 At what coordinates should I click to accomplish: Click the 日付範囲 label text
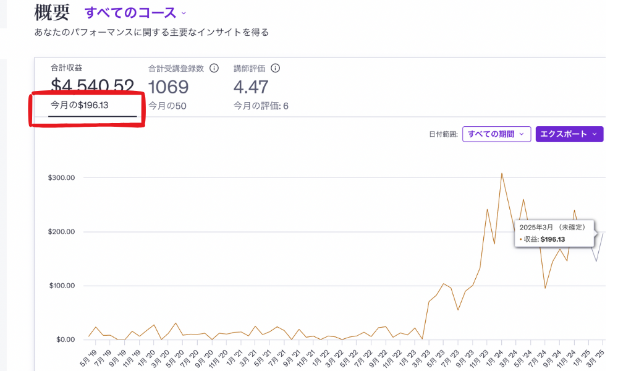tap(444, 134)
